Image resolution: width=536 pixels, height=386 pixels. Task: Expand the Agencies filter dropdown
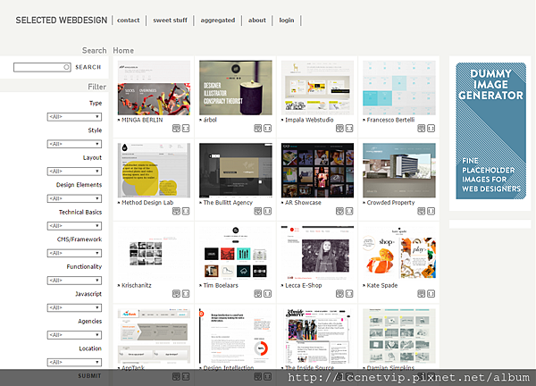click(x=74, y=335)
